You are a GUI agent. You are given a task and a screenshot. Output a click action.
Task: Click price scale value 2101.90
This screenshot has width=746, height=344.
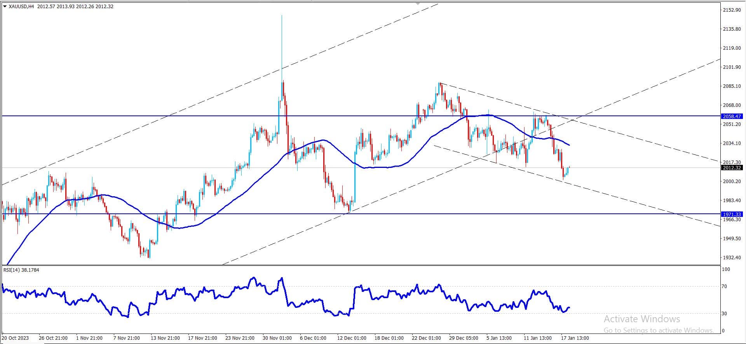(x=732, y=67)
